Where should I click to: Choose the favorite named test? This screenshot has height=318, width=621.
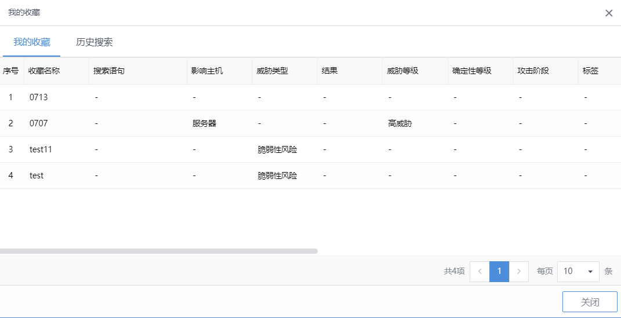(x=37, y=176)
